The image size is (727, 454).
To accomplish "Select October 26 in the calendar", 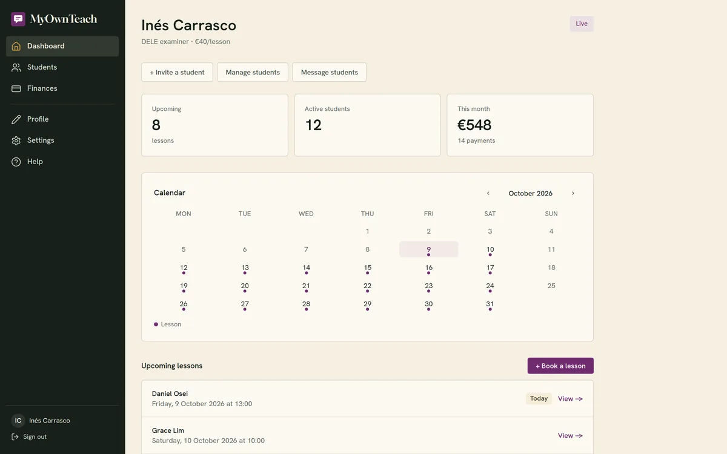I will tap(184, 304).
